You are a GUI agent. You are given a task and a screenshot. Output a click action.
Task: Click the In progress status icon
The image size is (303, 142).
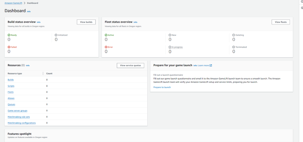tap(170, 47)
